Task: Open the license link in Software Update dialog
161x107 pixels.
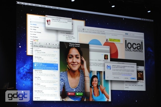Action: [127, 75]
